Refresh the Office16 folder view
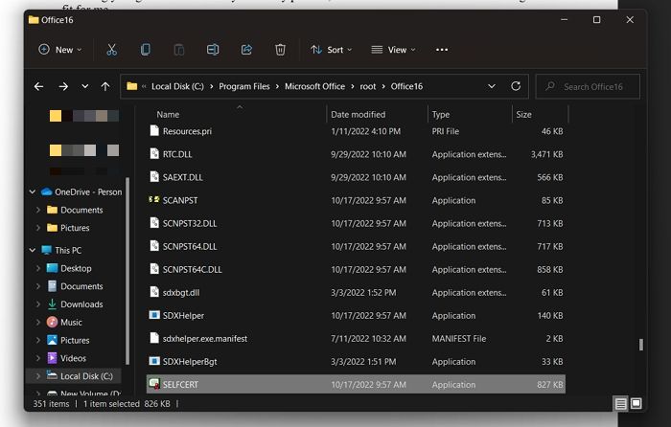This screenshot has height=427, width=671. pos(516,86)
